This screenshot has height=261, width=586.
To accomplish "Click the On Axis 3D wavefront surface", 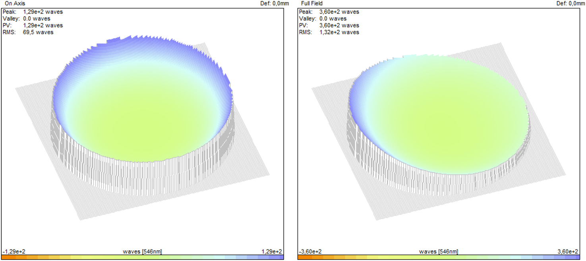I will (x=142, y=115).
